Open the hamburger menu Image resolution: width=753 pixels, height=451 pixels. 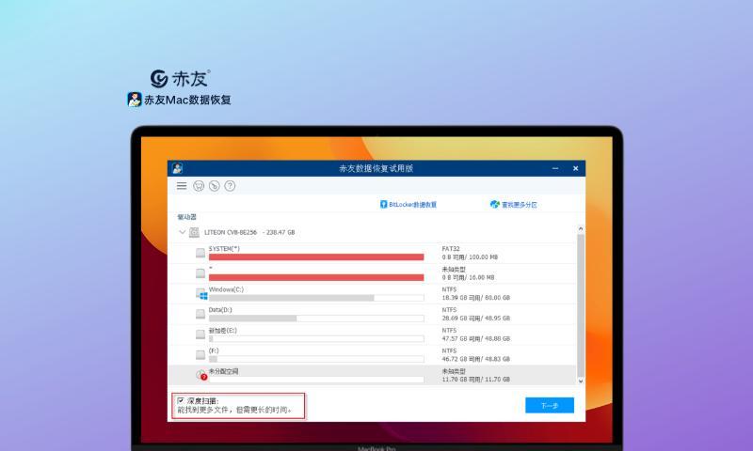[182, 186]
